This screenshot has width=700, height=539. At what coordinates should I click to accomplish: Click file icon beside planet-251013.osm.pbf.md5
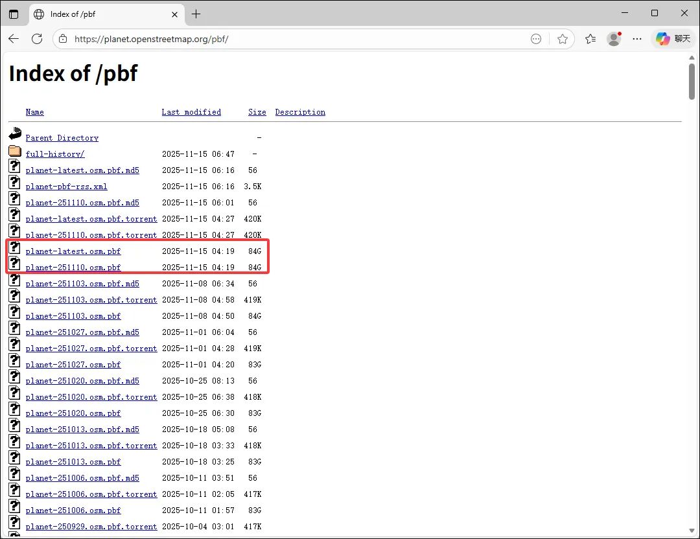pyautogui.click(x=15, y=425)
